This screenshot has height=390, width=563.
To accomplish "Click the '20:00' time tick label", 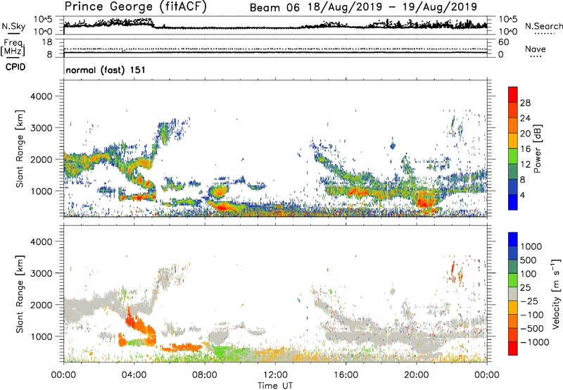I will [x=416, y=375].
